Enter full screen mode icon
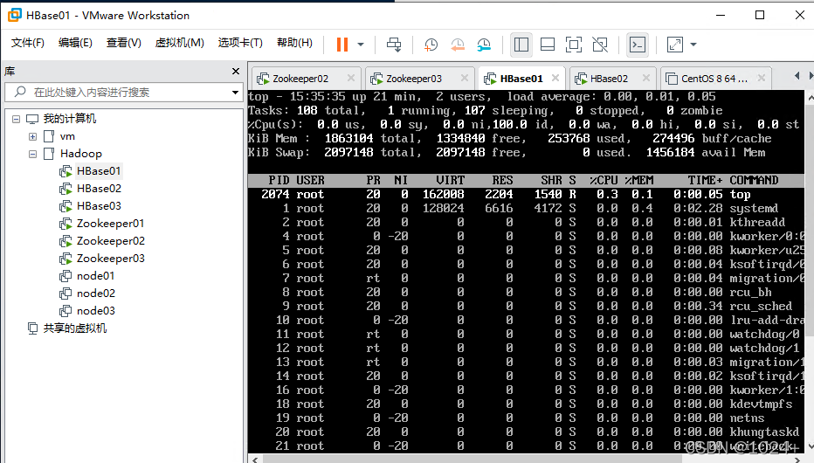Viewport: 814px width, 463px height. pyautogui.click(x=574, y=45)
